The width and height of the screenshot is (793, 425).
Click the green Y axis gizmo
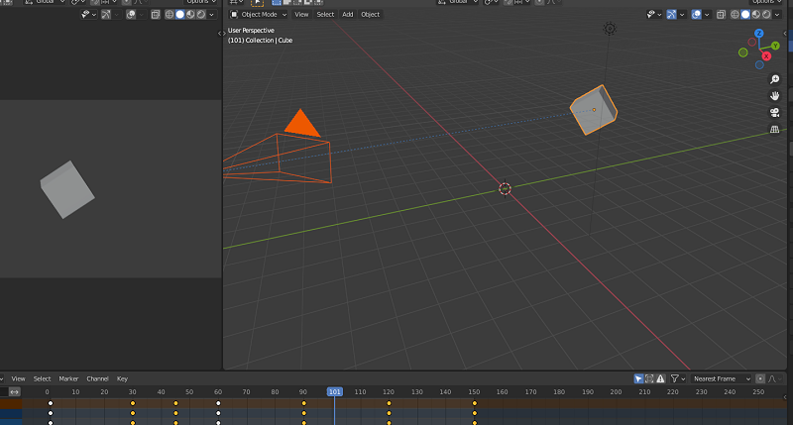point(775,46)
